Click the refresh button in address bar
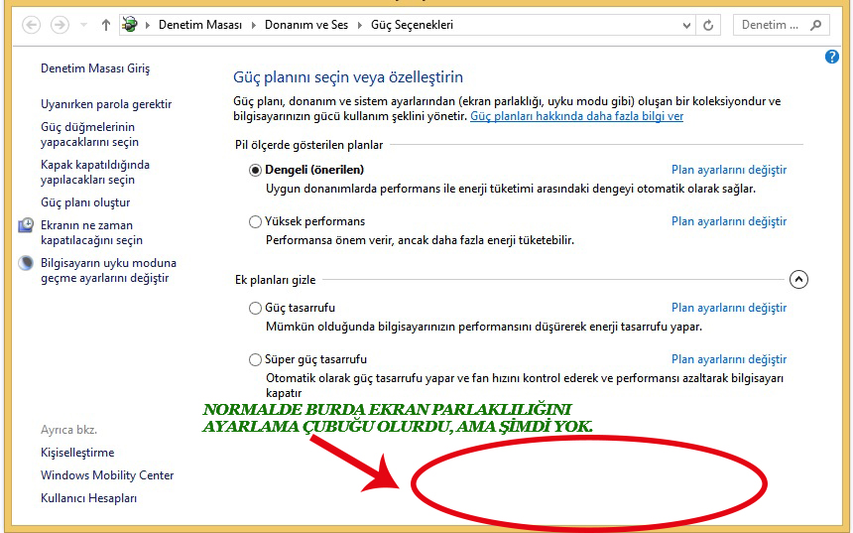 [x=708, y=25]
